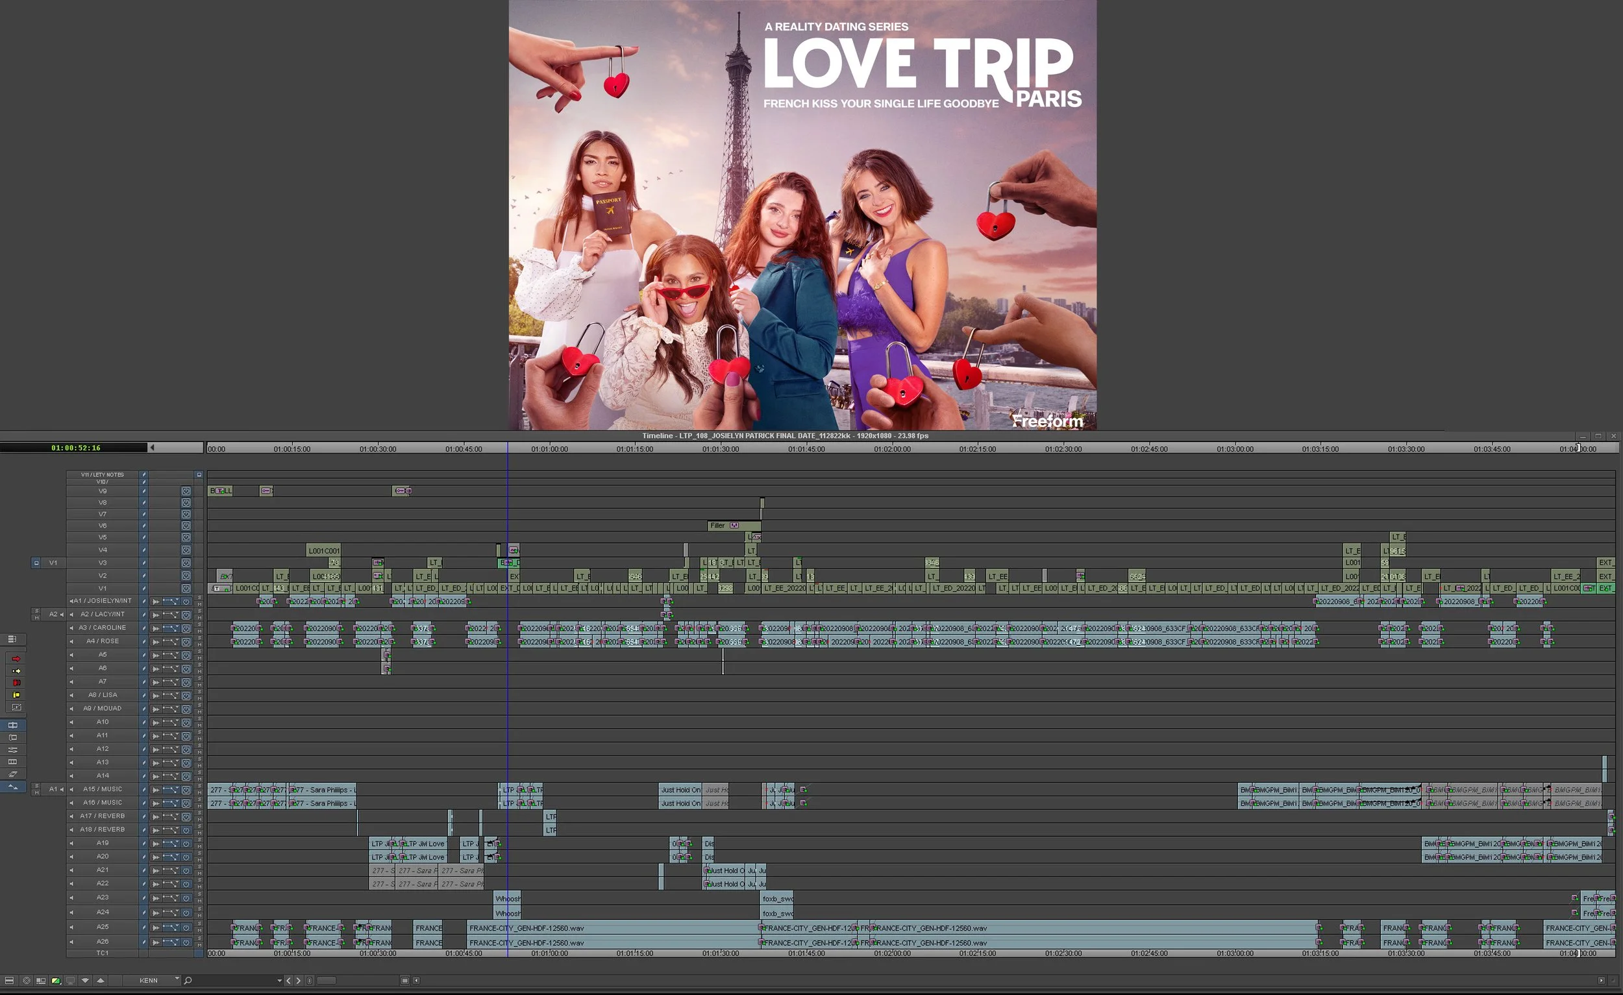Select the foxb_swo clip on the A24 track

click(777, 914)
